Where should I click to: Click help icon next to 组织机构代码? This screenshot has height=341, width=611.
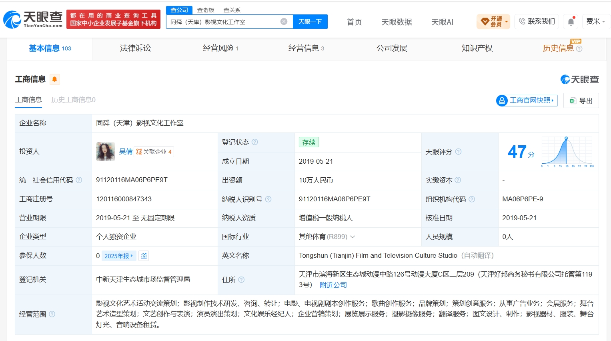click(x=472, y=199)
